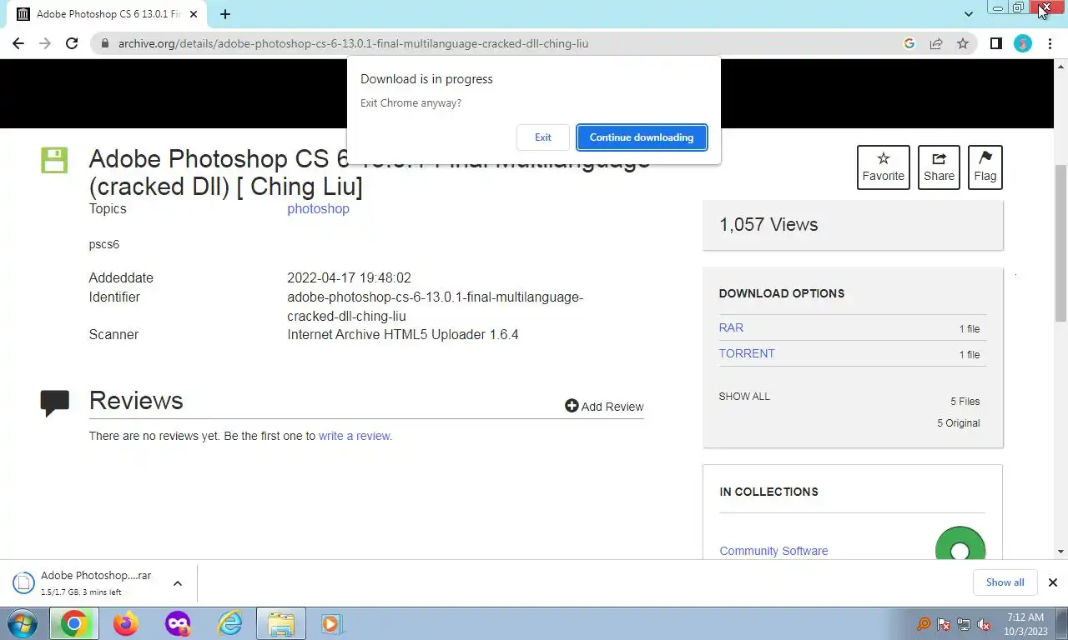Open the Google icon in the address bar
The height and width of the screenshot is (640, 1068).
(909, 43)
